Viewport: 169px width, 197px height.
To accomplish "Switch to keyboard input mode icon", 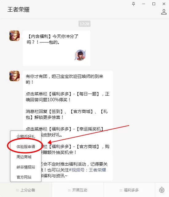I will pos(162,190).
